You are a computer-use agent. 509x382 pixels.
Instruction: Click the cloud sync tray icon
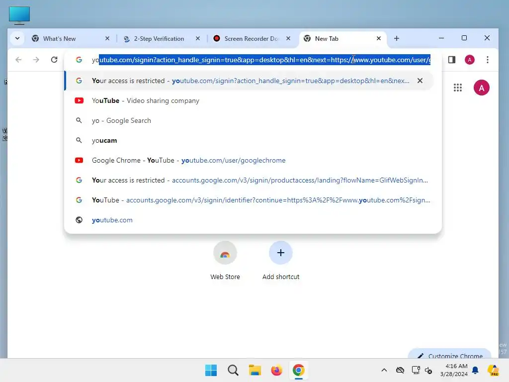[x=400, y=370]
